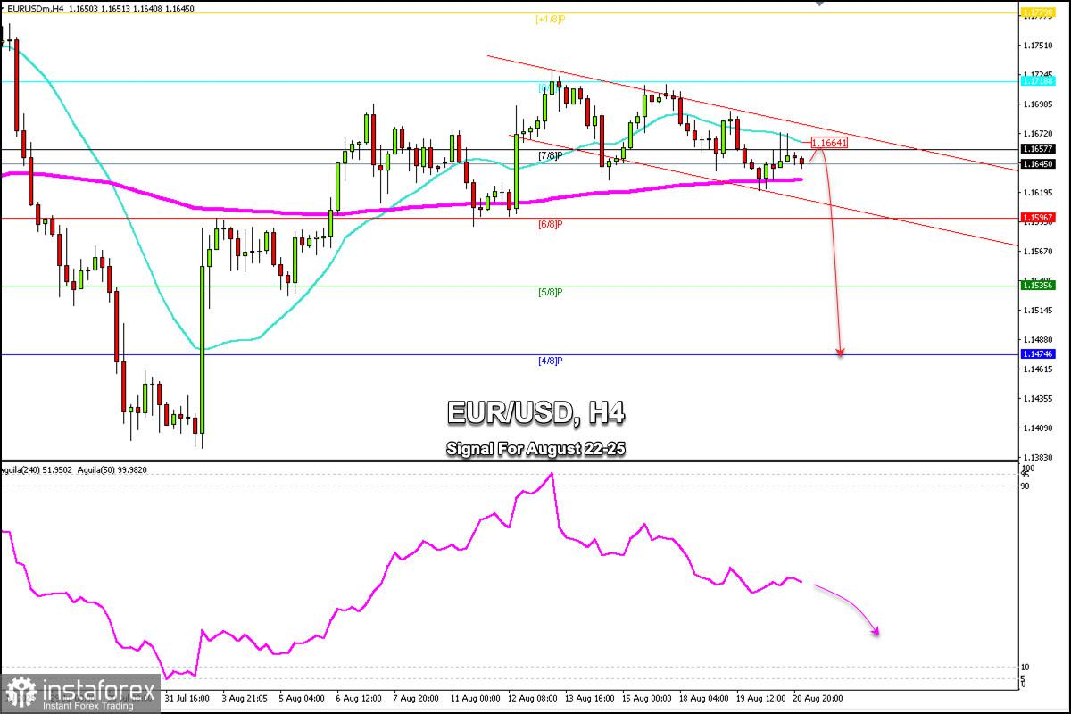Click the 1.14615 price axis value
This screenshot has width=1071, height=714.
point(1036,369)
